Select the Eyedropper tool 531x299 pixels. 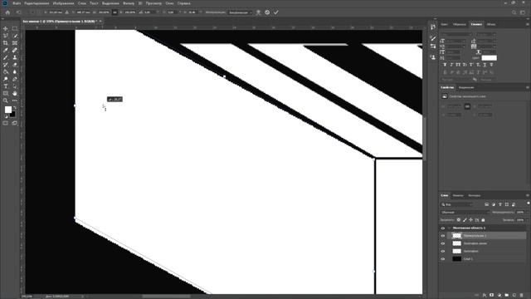click(6, 50)
